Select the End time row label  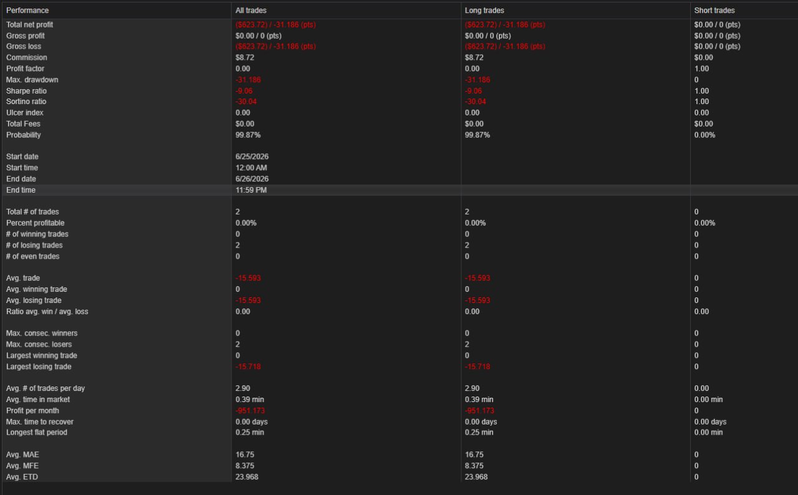(21, 190)
